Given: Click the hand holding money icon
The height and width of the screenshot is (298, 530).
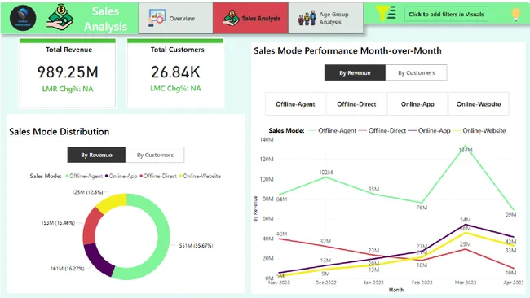Looking at the screenshot, I should click(x=60, y=17).
